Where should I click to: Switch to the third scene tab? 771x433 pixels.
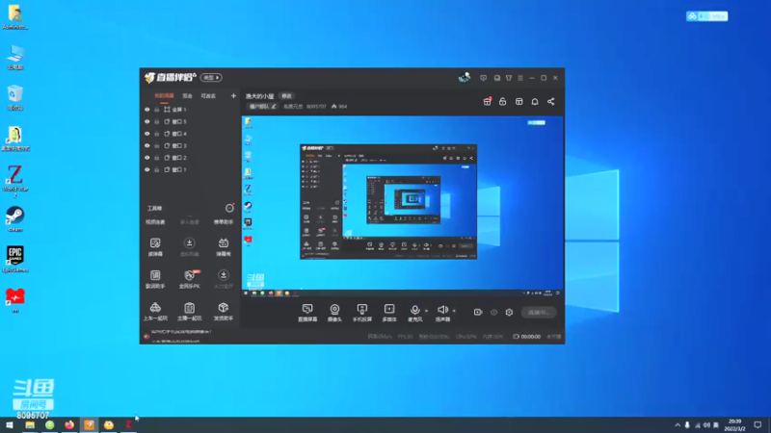(208, 96)
